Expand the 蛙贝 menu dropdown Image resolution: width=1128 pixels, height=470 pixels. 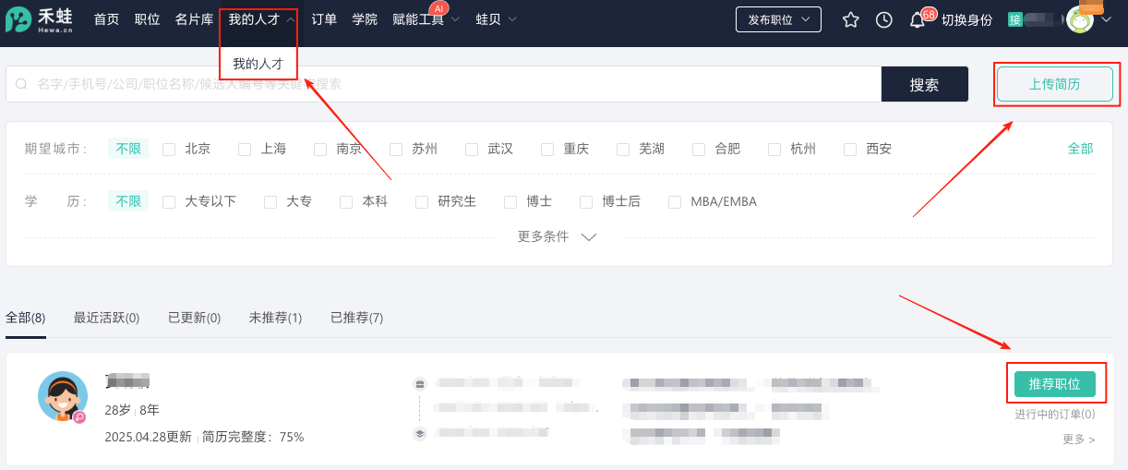496,19
